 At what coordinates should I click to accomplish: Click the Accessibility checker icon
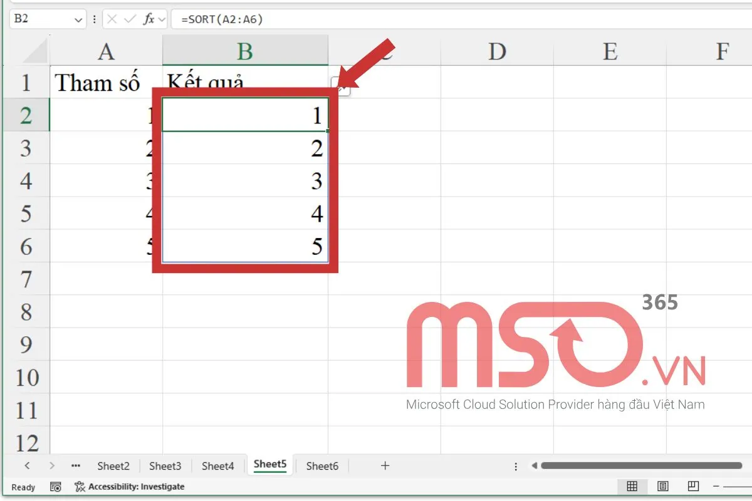click(x=80, y=487)
